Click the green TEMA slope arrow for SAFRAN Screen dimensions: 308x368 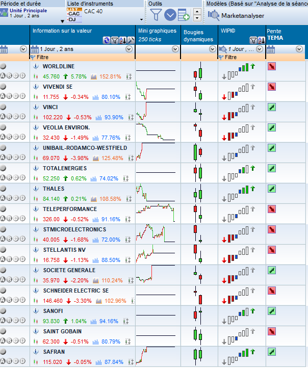(272, 352)
